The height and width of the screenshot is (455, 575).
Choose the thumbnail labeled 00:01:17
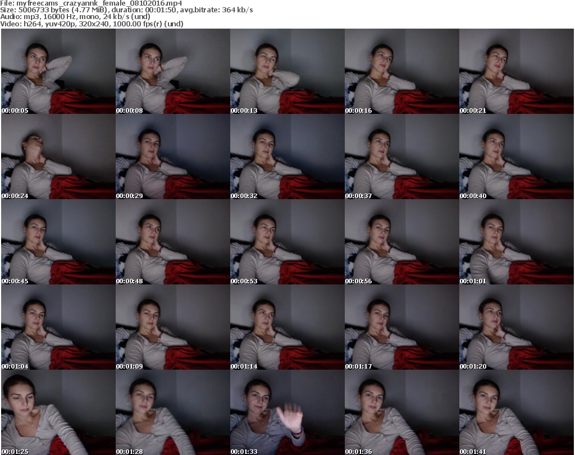[401, 328]
